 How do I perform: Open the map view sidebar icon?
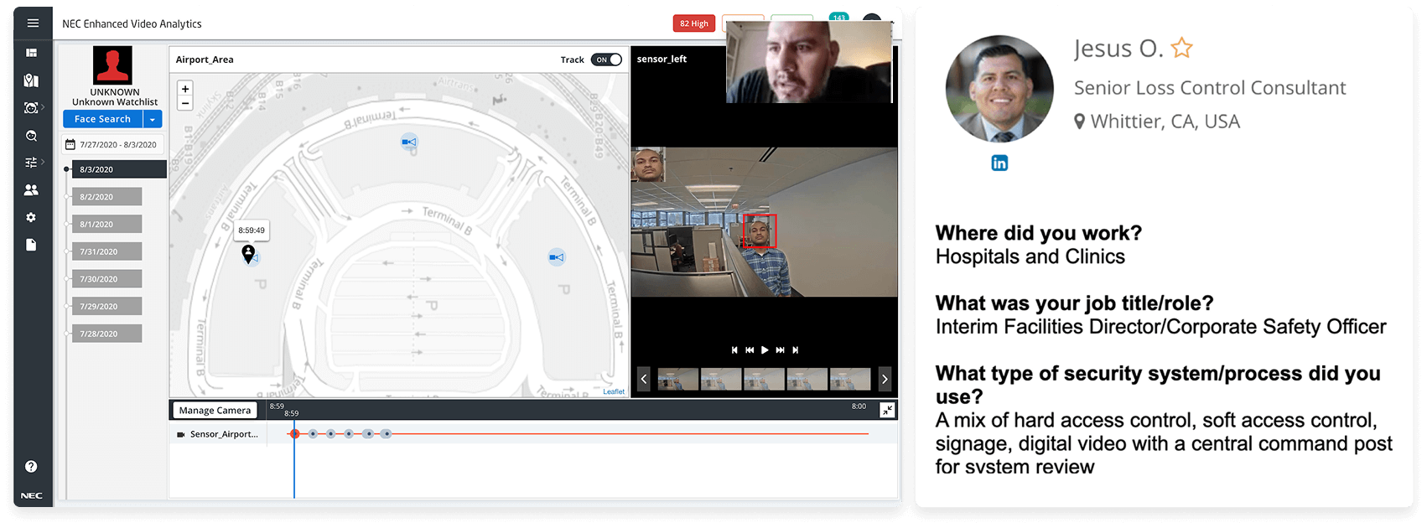(32, 80)
